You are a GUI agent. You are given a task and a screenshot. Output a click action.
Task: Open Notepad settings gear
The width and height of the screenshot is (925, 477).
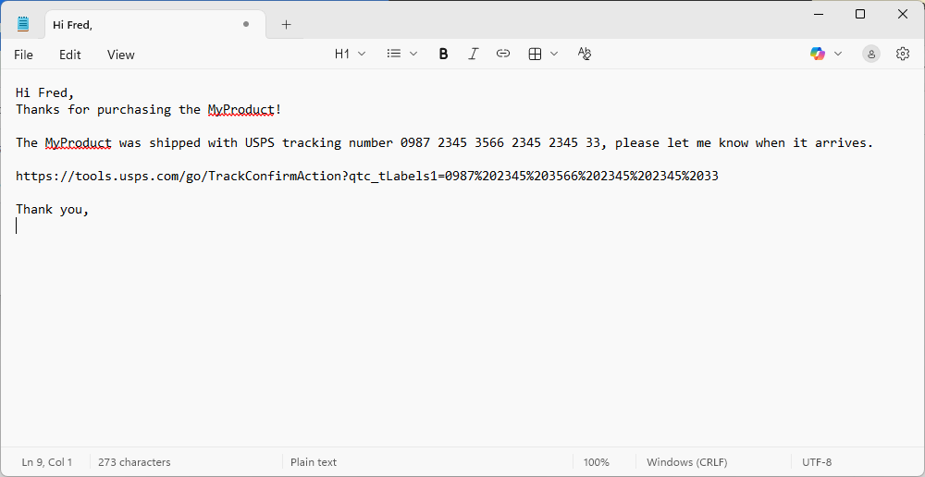903,54
